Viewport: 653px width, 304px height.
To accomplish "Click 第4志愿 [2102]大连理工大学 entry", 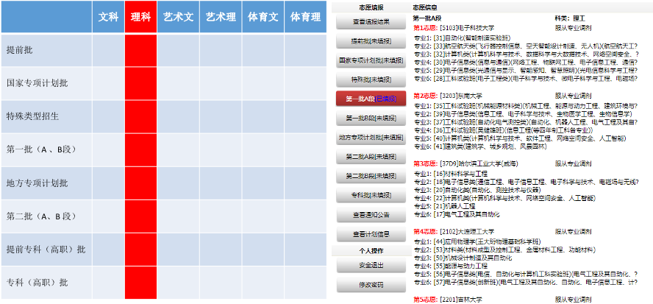I will pos(454,231).
